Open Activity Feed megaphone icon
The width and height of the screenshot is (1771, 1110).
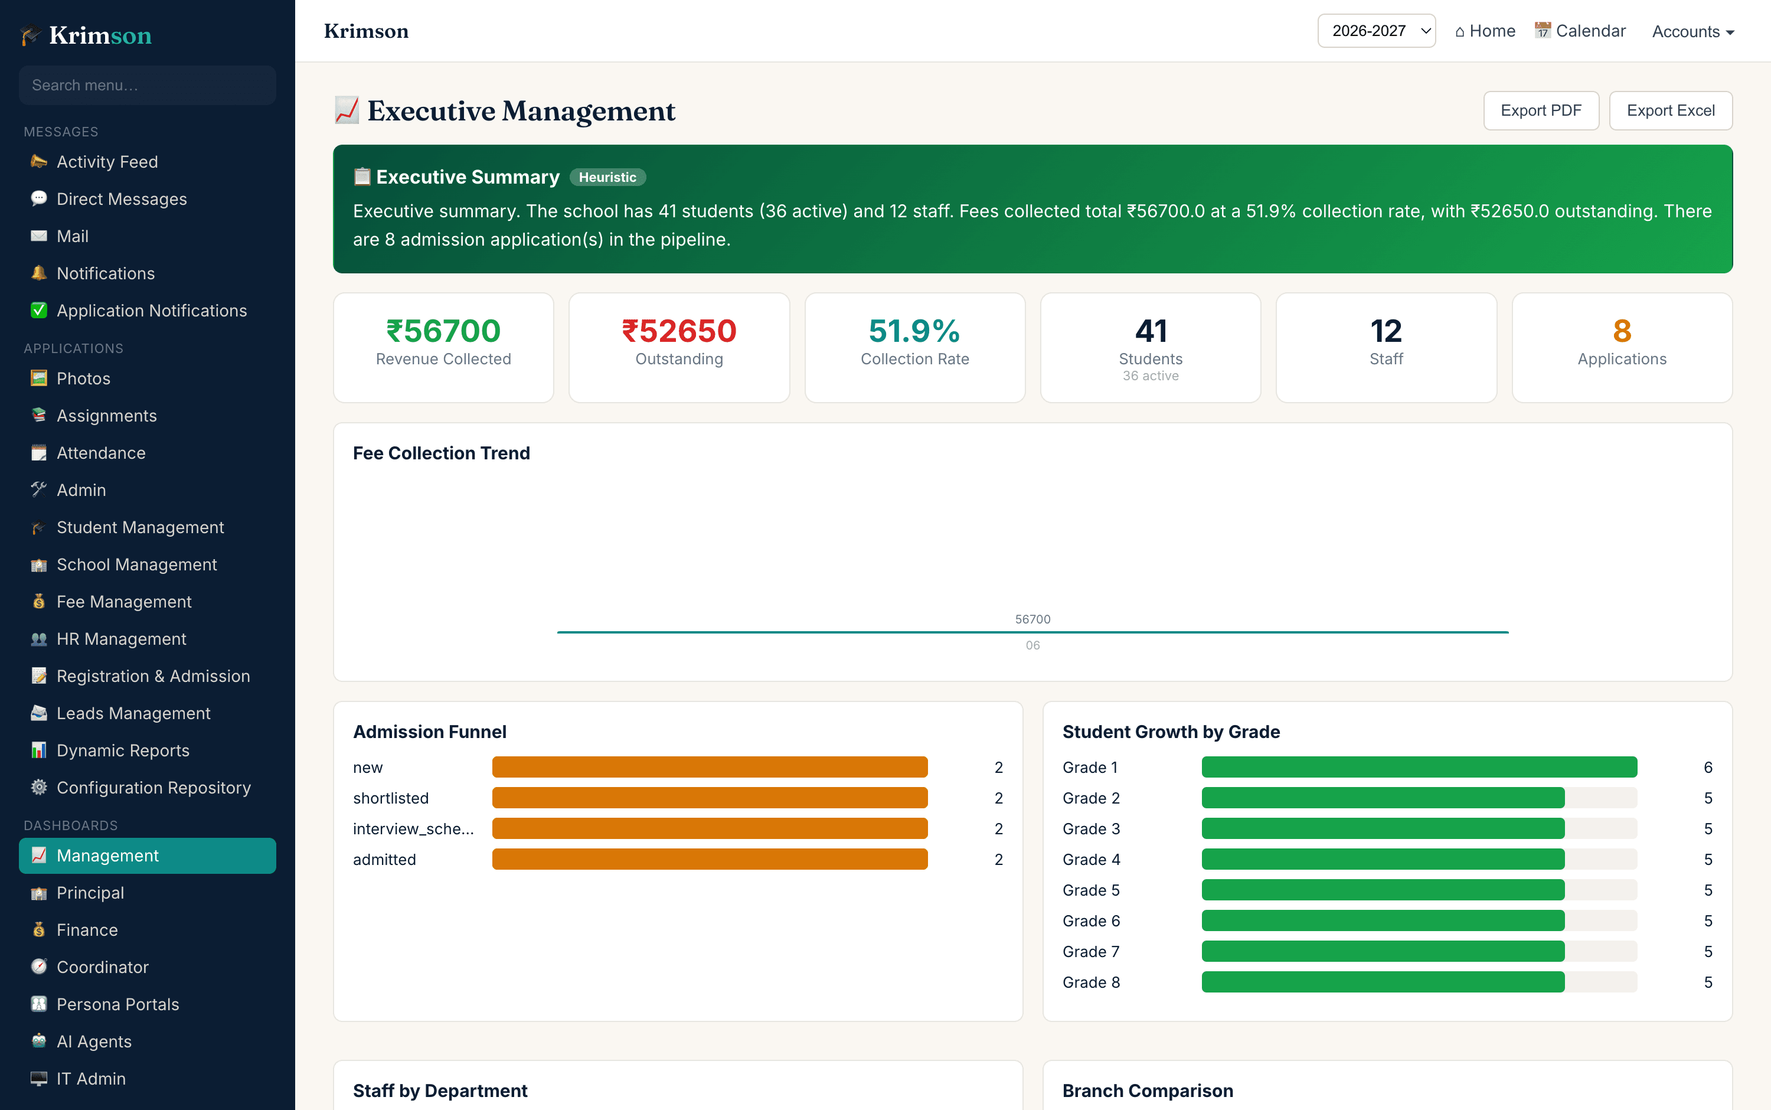click(x=39, y=162)
